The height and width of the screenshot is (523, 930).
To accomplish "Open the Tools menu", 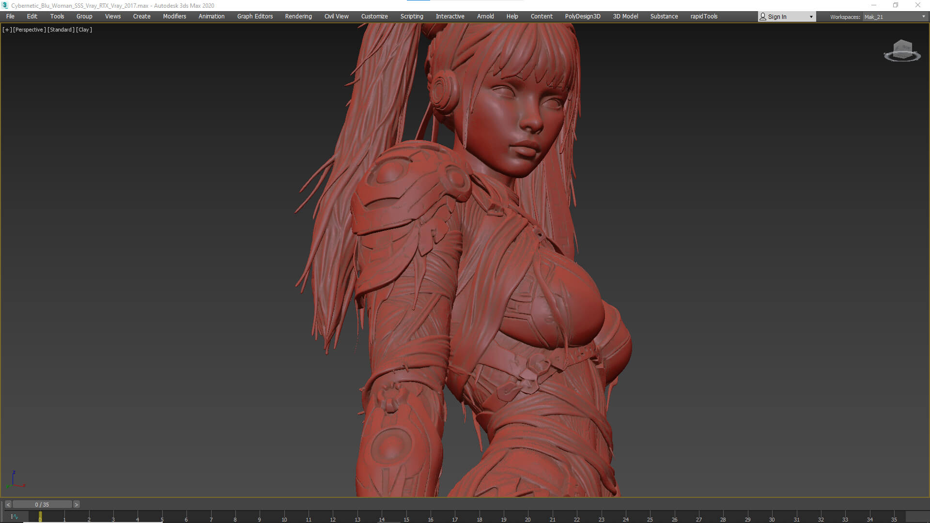I will pyautogui.click(x=57, y=16).
